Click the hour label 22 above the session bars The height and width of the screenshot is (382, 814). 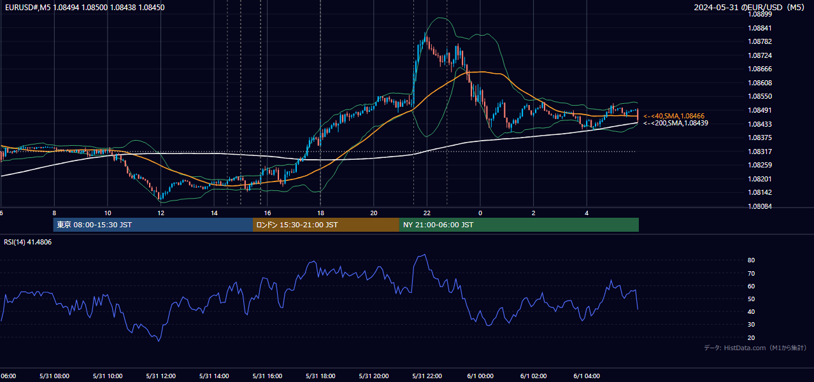427,213
